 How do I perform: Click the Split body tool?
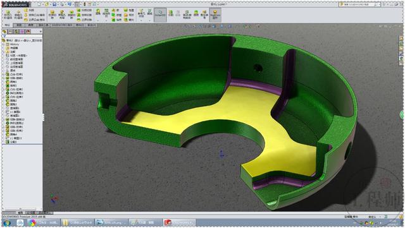point(171,13)
